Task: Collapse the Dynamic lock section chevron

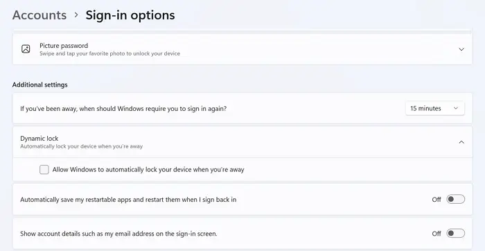Action: click(x=461, y=142)
